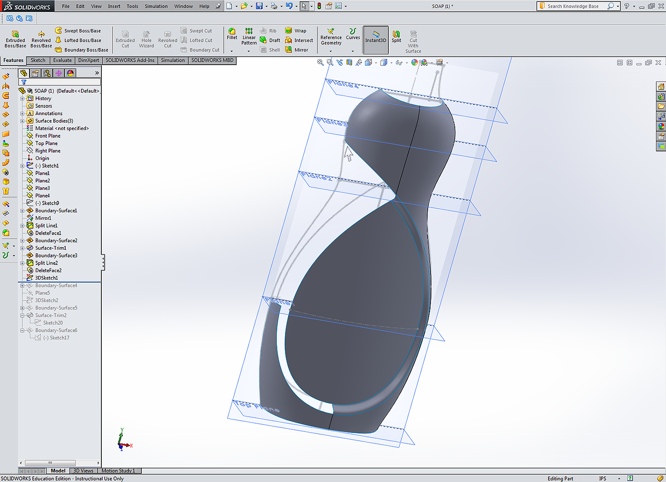The height and width of the screenshot is (482, 666).
Task: Click the Search Knowledge Base field
Action: click(x=573, y=6)
